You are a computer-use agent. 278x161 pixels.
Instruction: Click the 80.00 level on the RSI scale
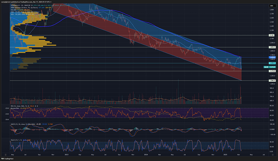point(272,106)
